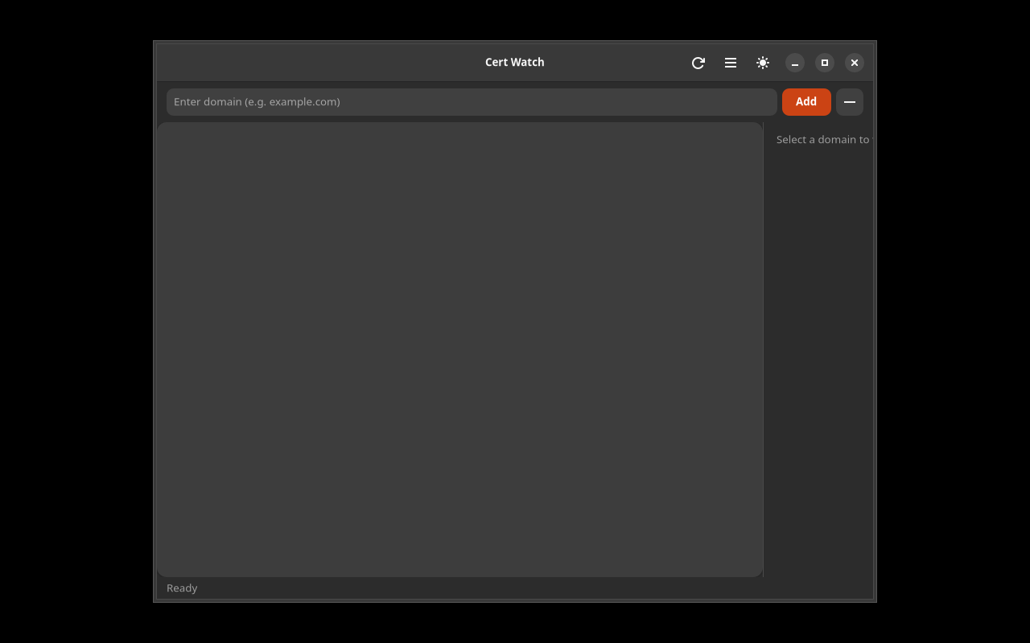Click the Cert Watch window title

[x=515, y=62]
